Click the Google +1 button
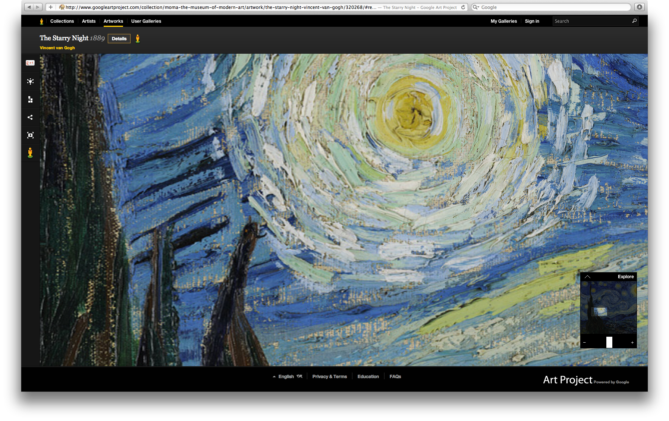Screen dimensions: 669x421 [30, 63]
